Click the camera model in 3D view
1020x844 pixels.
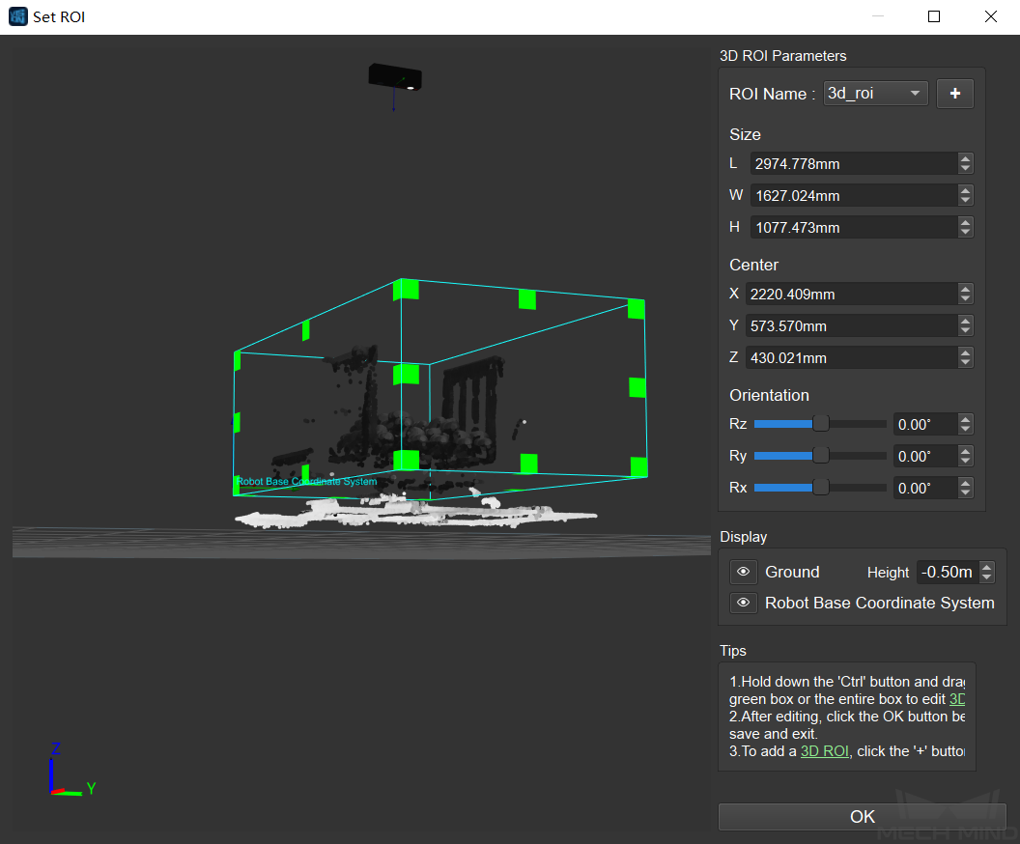click(x=394, y=78)
